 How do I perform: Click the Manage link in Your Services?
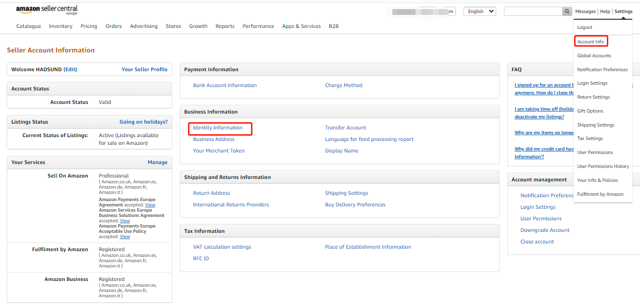pos(158,162)
